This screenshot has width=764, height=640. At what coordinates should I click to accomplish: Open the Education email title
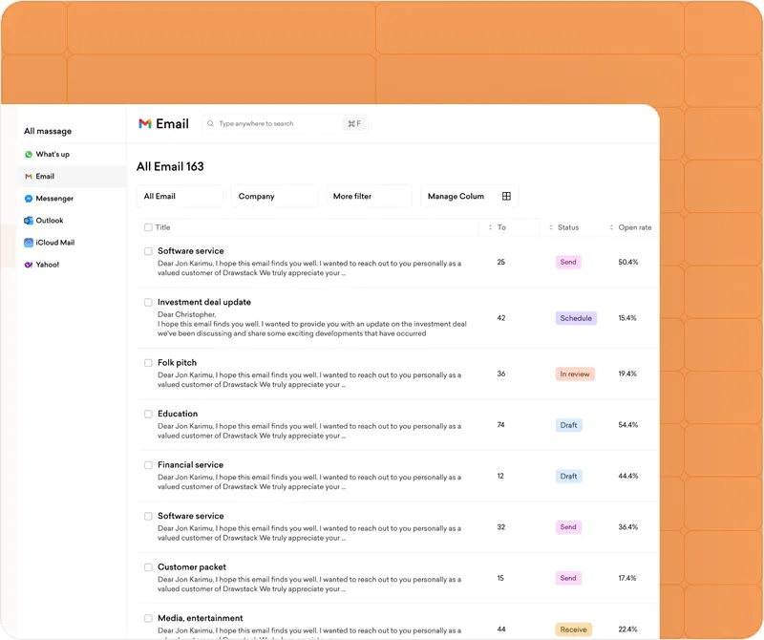[x=178, y=414]
